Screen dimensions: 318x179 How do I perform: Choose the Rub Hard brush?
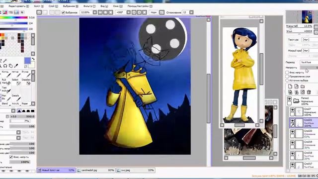click(5, 82)
